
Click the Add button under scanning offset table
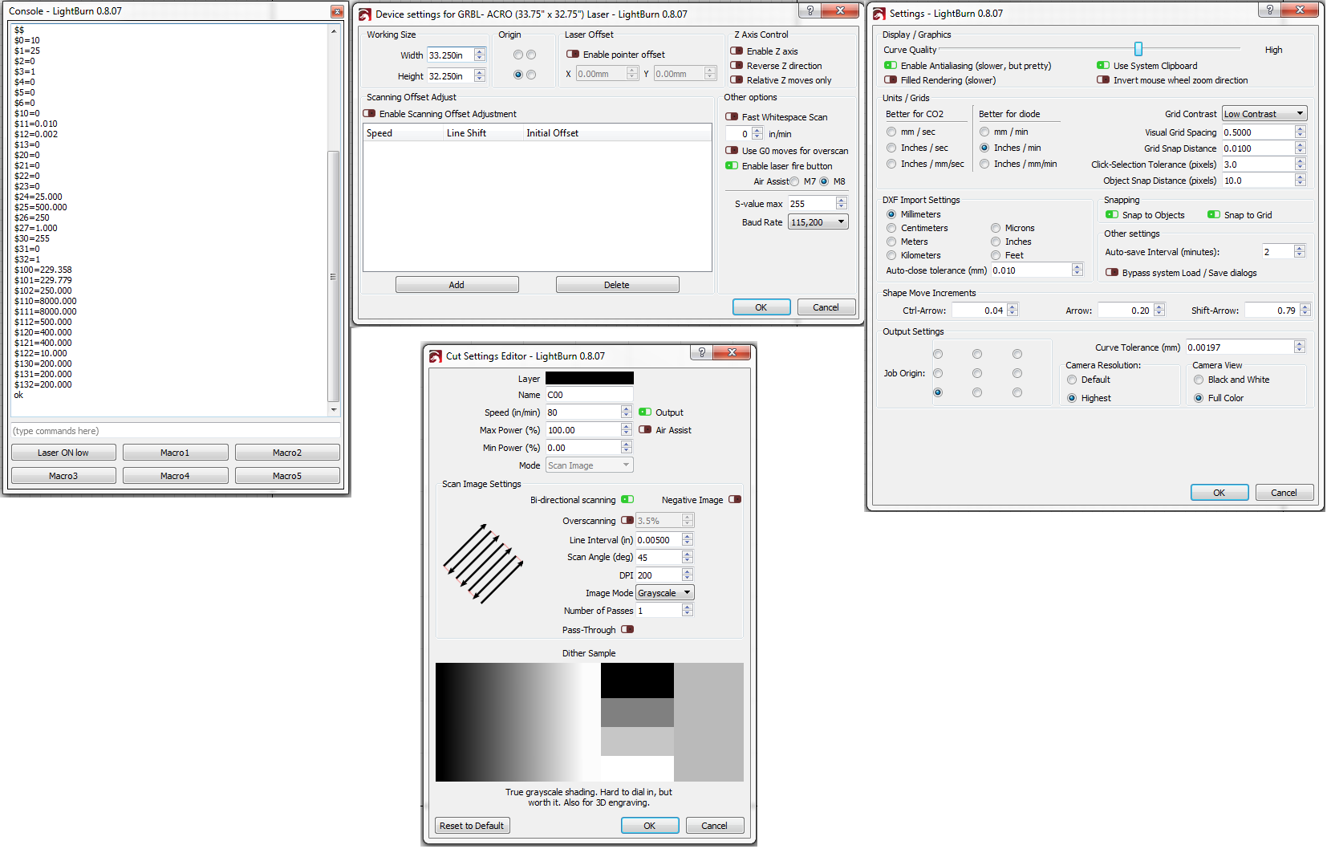click(x=457, y=285)
